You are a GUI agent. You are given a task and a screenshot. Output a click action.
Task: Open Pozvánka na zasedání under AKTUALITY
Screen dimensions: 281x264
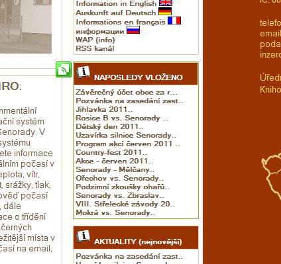pos(129,256)
